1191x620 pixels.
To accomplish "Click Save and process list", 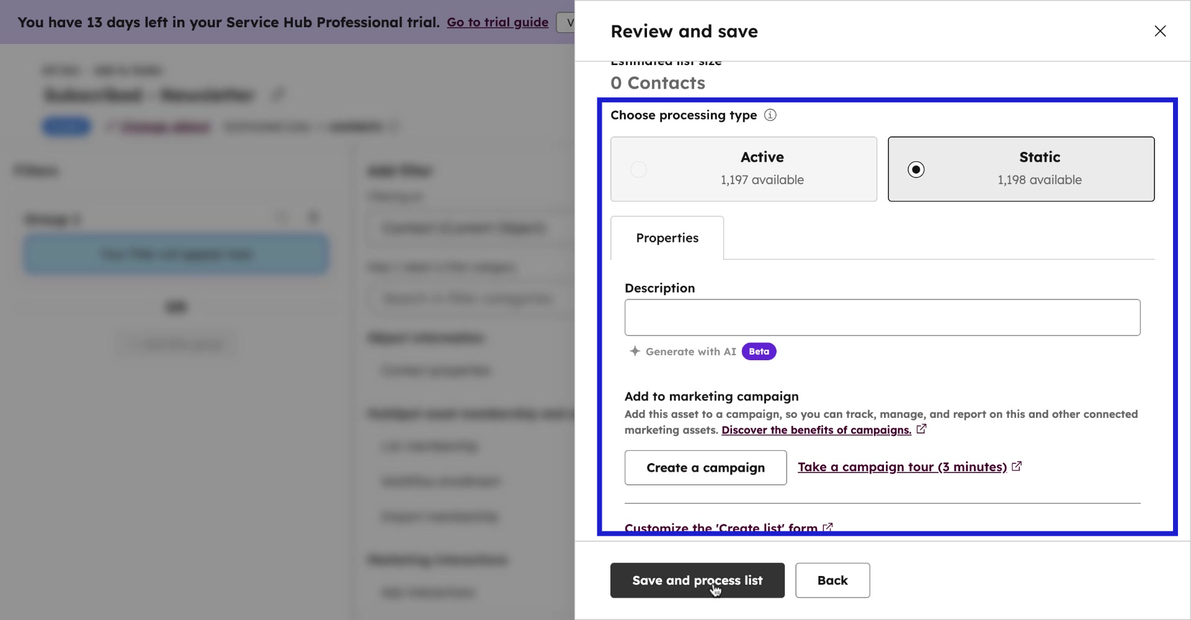I will [697, 580].
